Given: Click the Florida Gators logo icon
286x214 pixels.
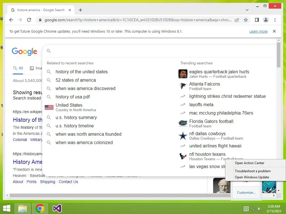Looking at the screenshot, I should [183, 123].
